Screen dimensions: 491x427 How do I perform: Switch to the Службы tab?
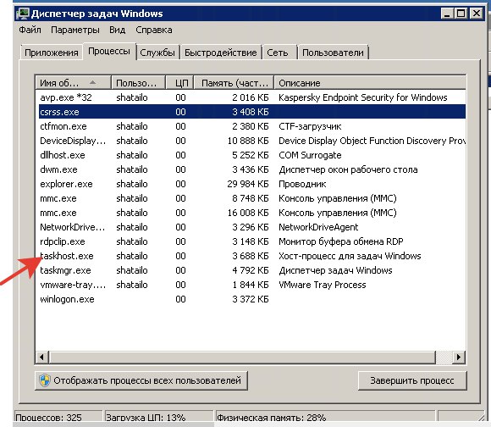pos(157,53)
